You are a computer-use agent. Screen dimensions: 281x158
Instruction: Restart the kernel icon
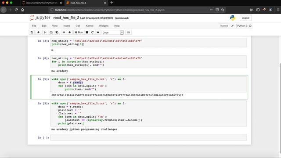pos(93,32)
